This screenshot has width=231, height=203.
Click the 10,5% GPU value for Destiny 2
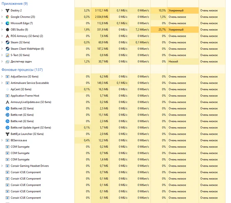(x=162, y=11)
